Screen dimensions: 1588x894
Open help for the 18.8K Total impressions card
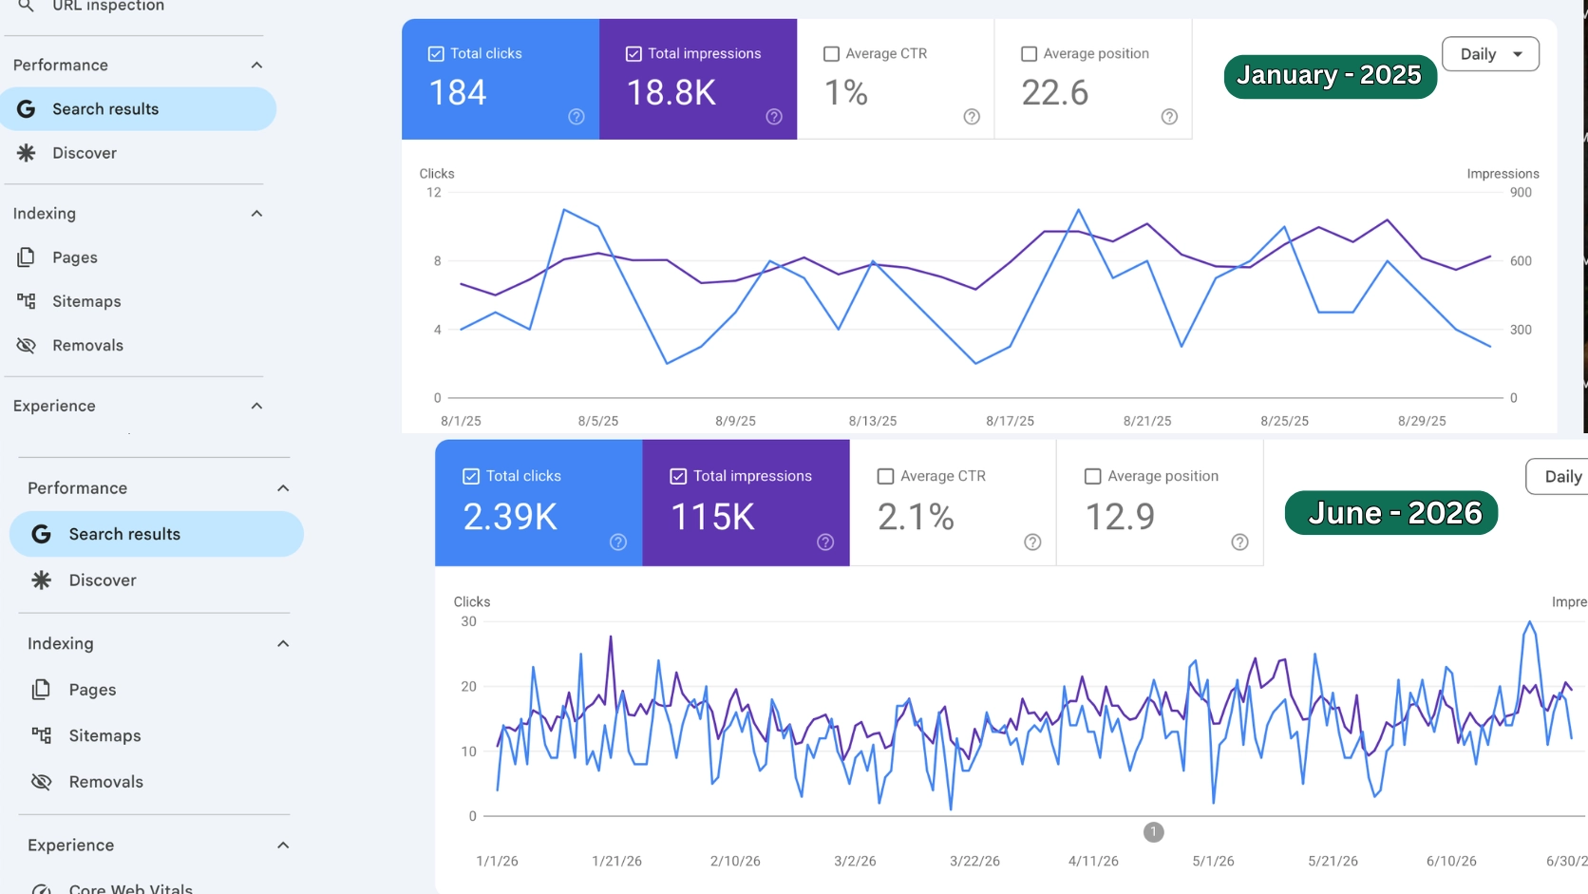tap(774, 117)
